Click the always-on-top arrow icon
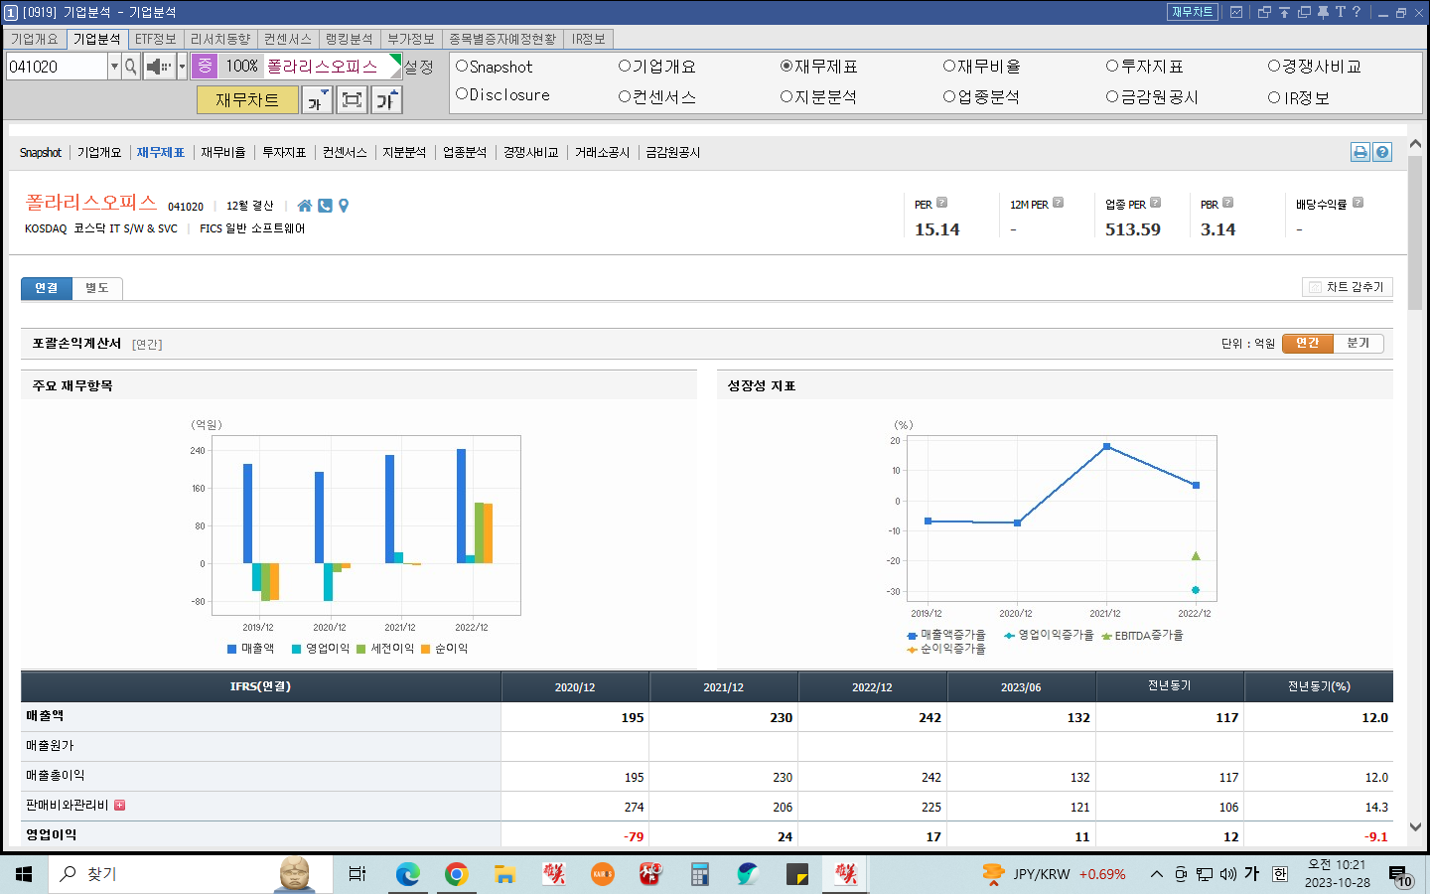1430x894 pixels. (1284, 12)
